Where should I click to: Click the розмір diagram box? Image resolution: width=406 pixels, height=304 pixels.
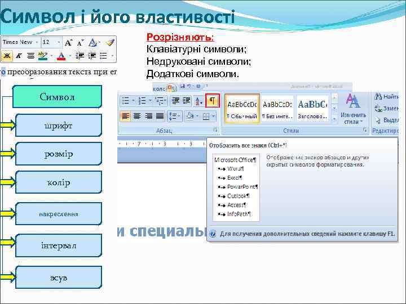(x=59, y=154)
